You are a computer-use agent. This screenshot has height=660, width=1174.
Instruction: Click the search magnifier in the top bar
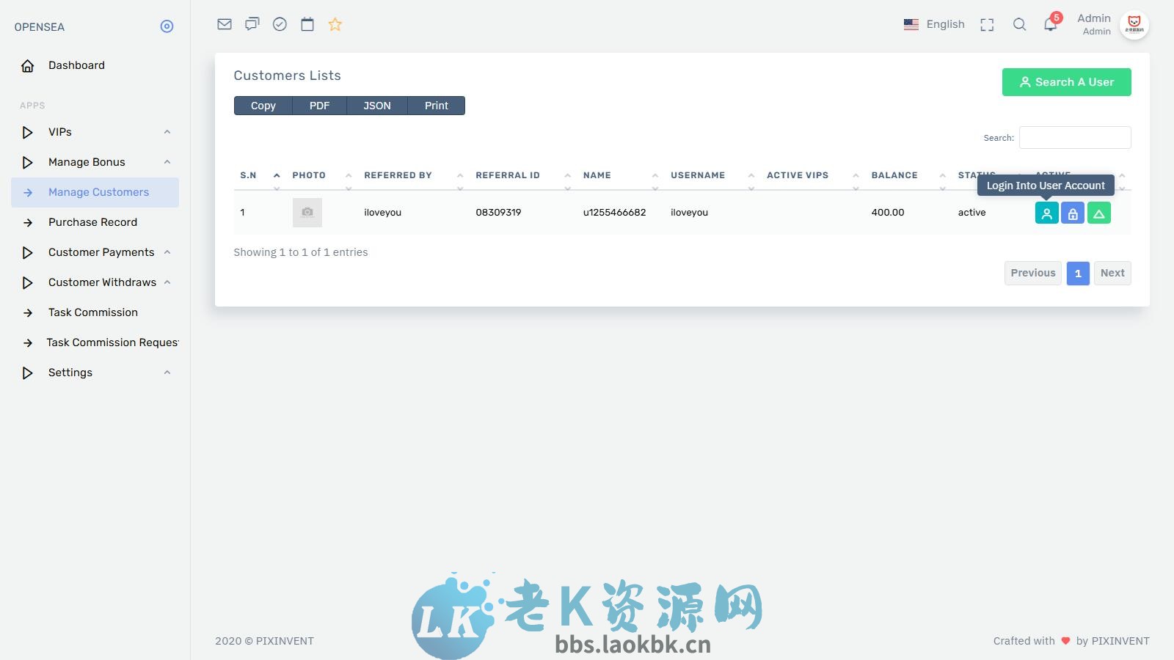click(1019, 24)
